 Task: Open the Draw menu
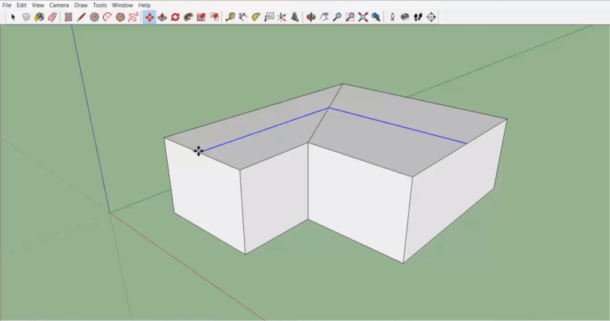pyautogui.click(x=80, y=5)
